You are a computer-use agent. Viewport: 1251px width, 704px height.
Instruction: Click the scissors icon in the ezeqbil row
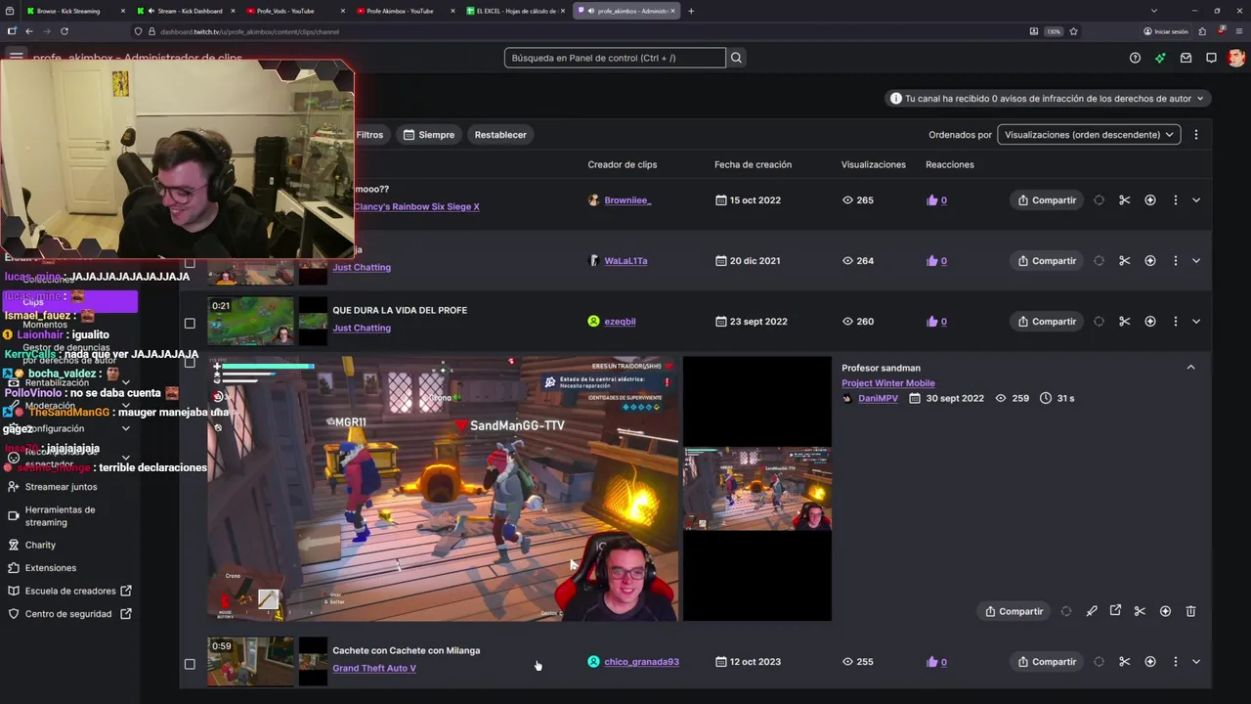pyautogui.click(x=1124, y=322)
